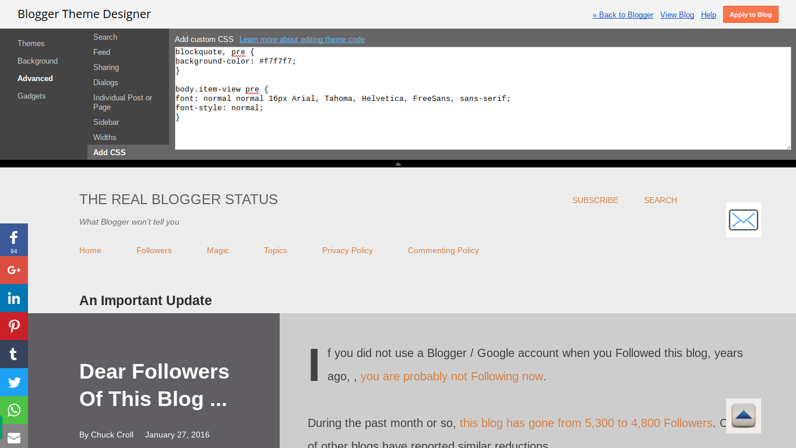Switch to the Widths settings
The width and height of the screenshot is (796, 448).
click(104, 137)
